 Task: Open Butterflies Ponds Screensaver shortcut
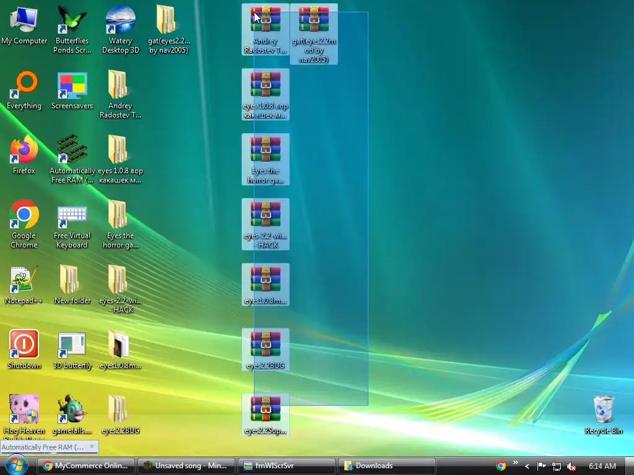pyautogui.click(x=72, y=29)
